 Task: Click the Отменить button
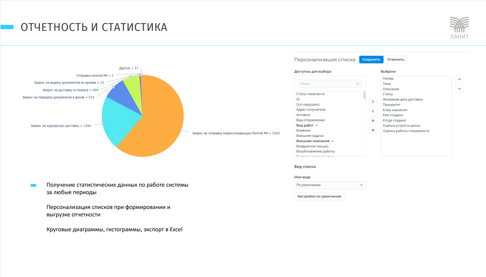pos(396,59)
